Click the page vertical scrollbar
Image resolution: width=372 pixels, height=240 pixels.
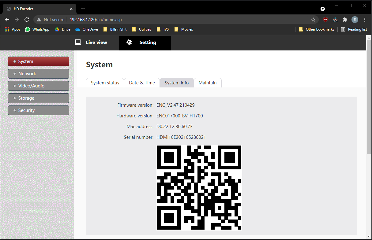(369, 97)
